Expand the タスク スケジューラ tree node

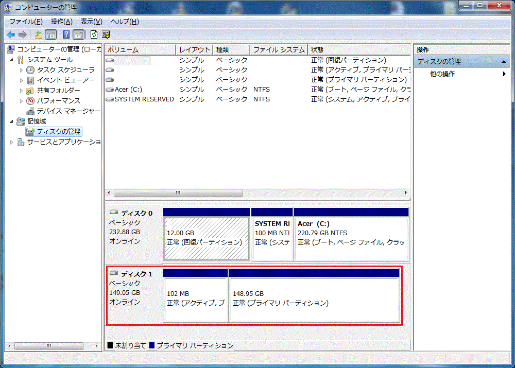click(x=21, y=70)
